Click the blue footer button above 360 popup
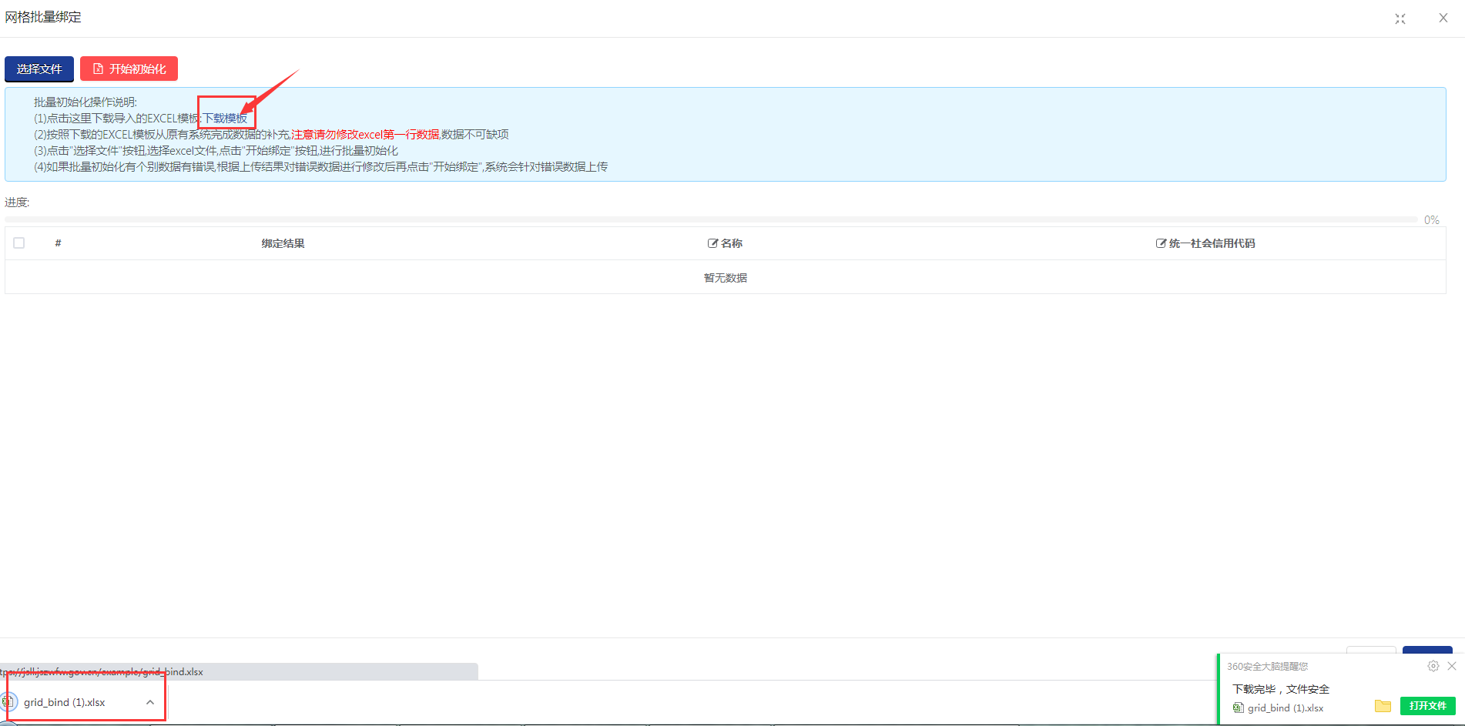 click(x=1427, y=650)
